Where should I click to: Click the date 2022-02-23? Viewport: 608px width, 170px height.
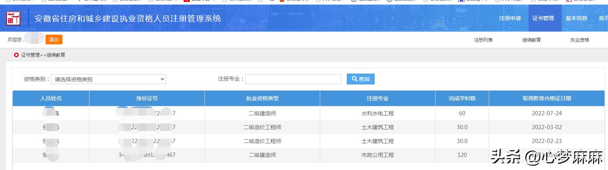coord(547,141)
